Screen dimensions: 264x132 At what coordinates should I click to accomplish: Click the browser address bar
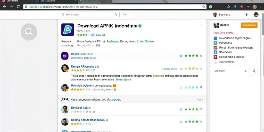(x=114, y=7)
